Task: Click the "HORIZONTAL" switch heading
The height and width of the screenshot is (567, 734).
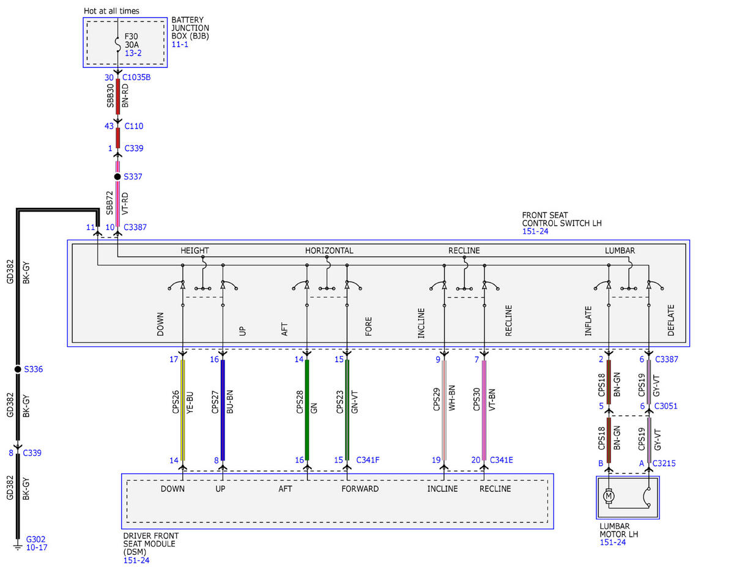Action: click(329, 251)
